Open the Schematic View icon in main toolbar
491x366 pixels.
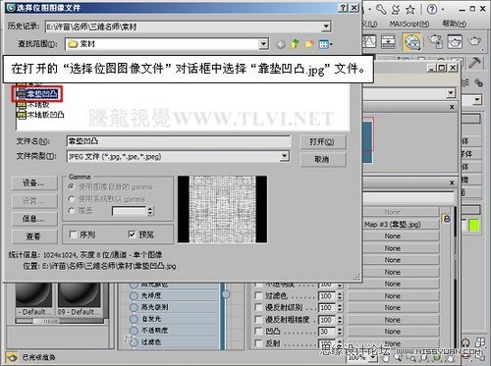[388, 41]
